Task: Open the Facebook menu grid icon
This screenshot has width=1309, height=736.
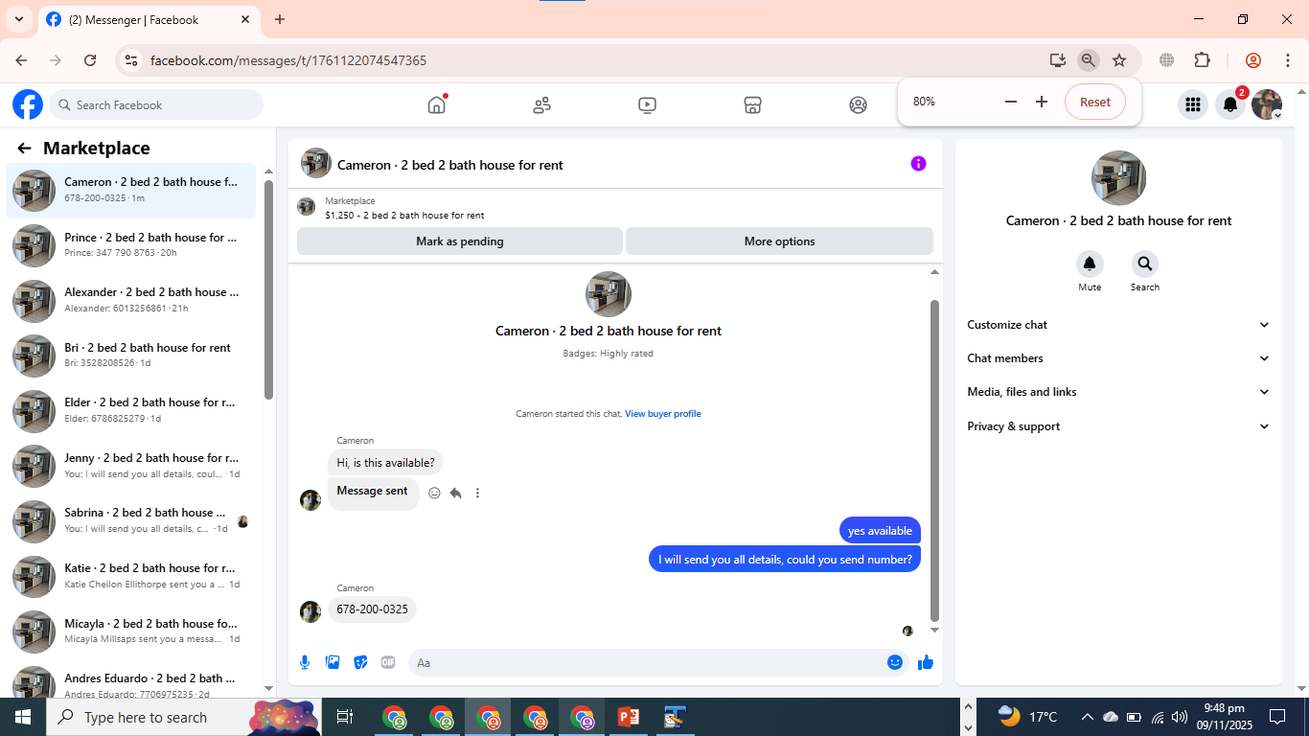Action: [1193, 104]
